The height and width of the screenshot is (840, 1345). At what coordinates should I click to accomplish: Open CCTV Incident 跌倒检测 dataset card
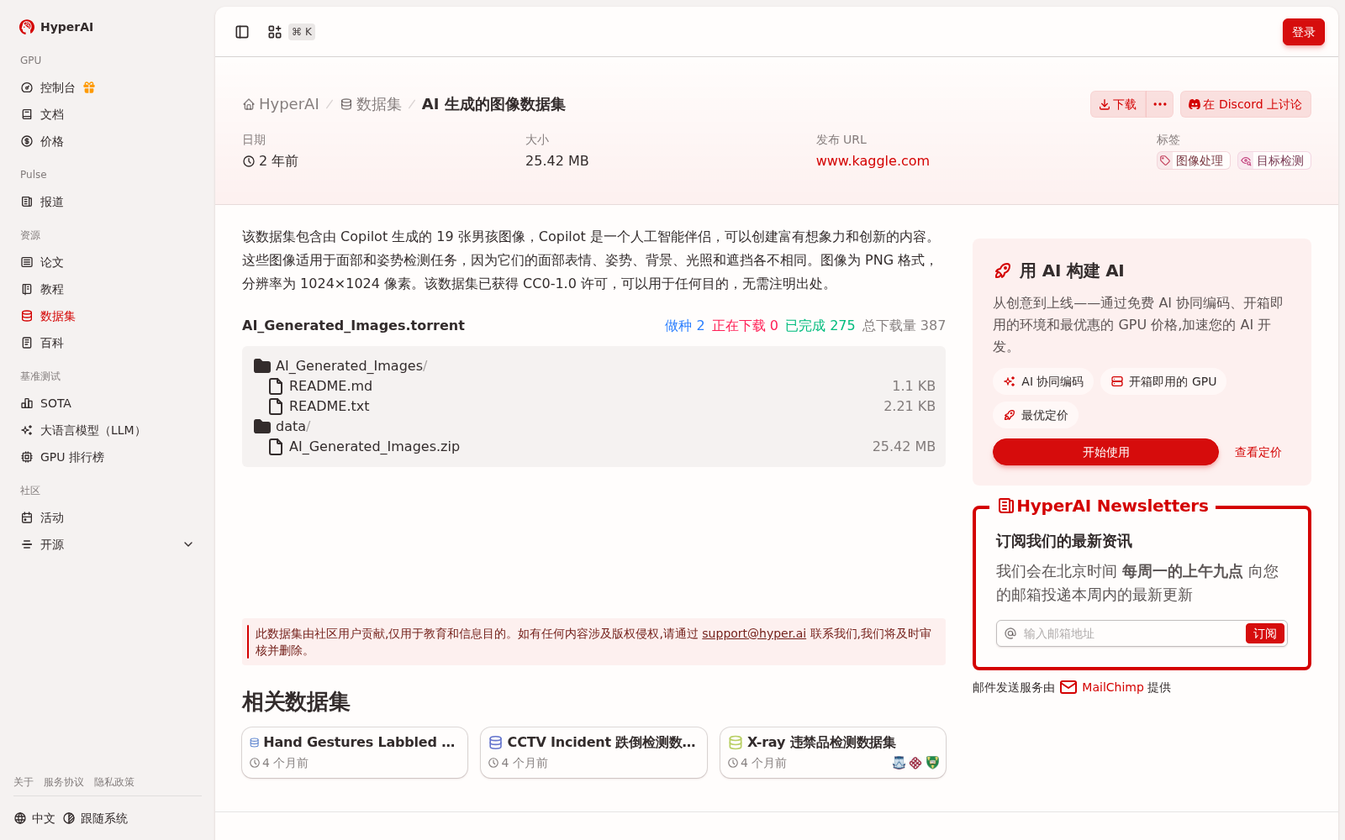click(593, 753)
